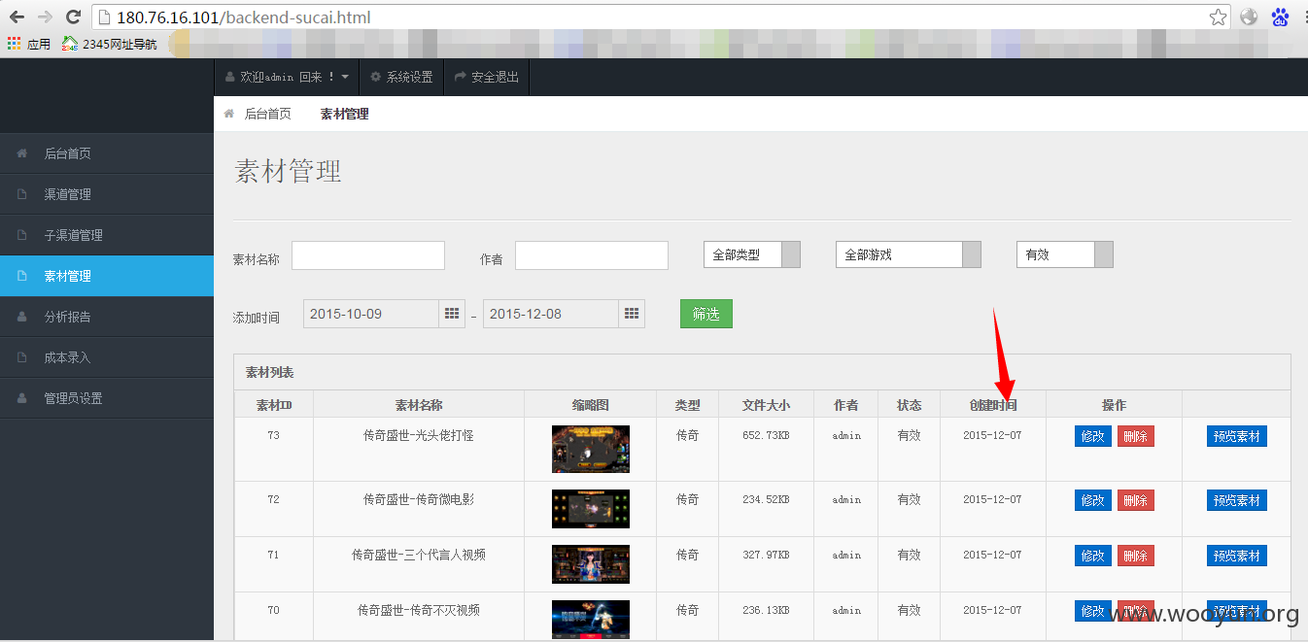Open the 有效 status dropdown
This screenshot has height=642, width=1308.
1065,254
